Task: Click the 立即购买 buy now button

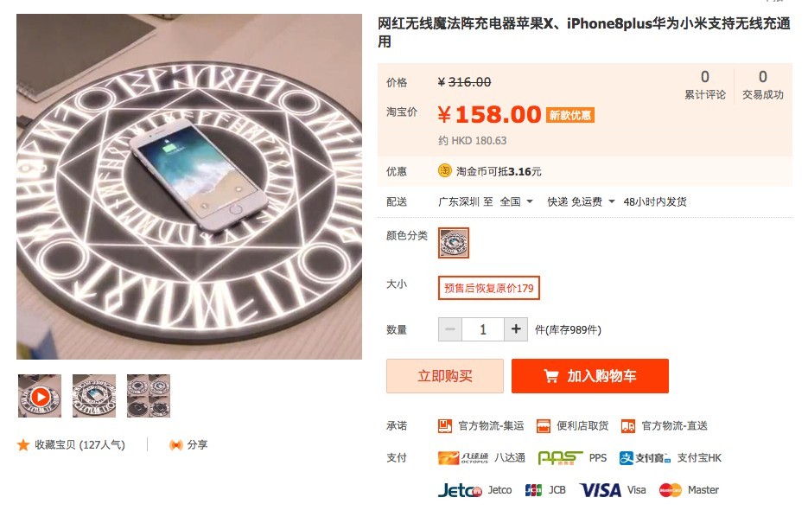Action: click(445, 376)
